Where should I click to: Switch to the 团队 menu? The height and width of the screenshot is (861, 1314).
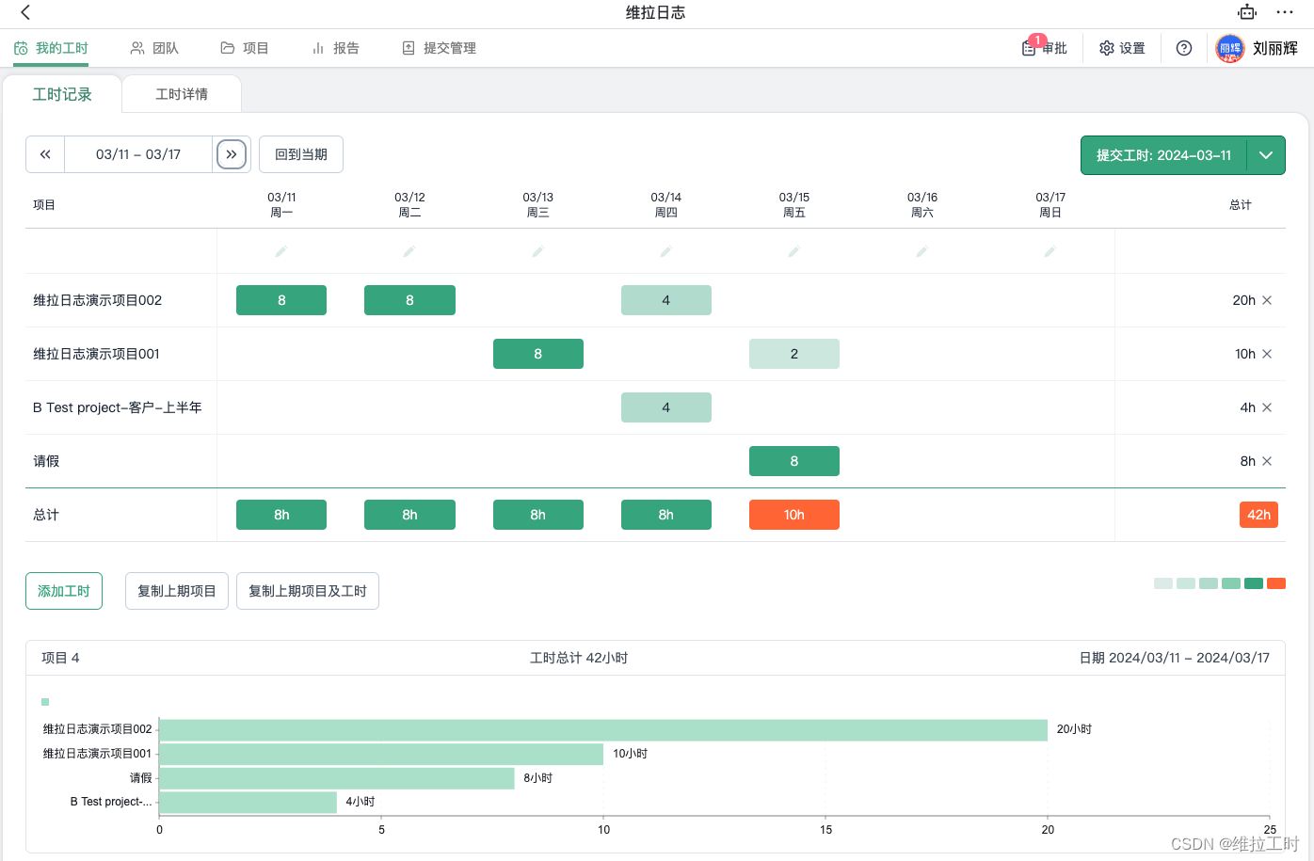coord(154,48)
